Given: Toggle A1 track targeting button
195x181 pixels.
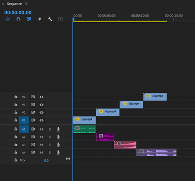Looking at the screenshot, I should [24, 129].
